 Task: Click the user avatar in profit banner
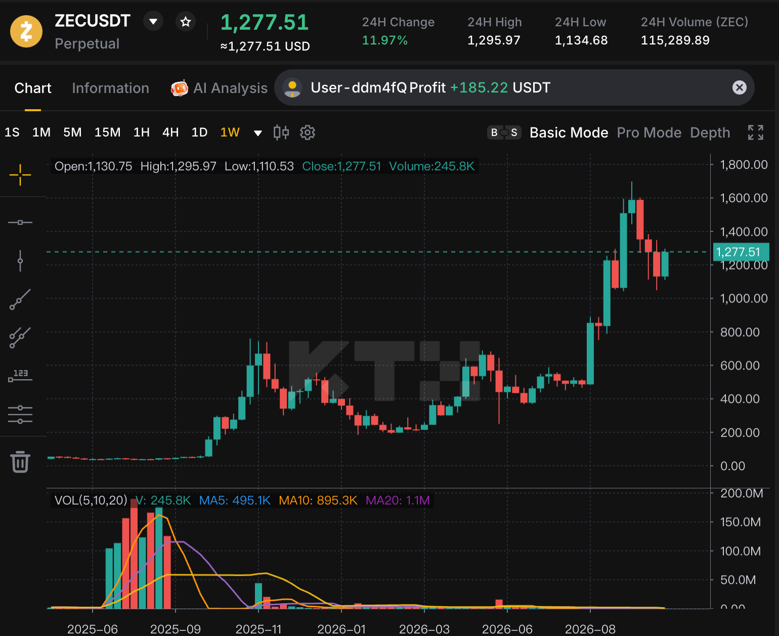pyautogui.click(x=292, y=87)
